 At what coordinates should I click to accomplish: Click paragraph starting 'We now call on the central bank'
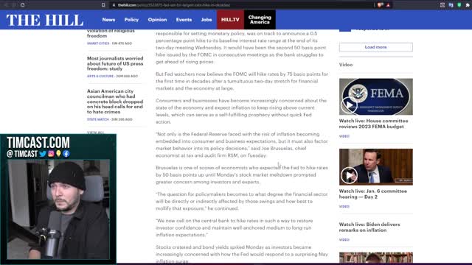[x=234, y=227]
